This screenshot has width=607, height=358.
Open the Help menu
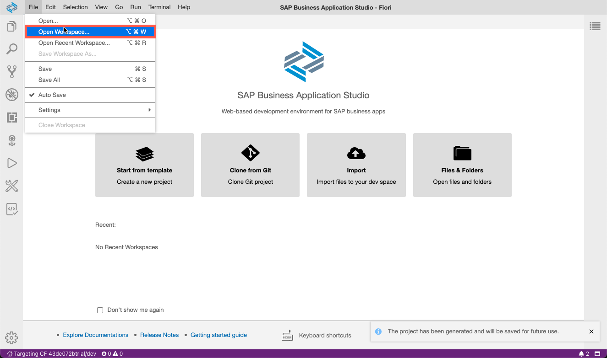click(184, 7)
